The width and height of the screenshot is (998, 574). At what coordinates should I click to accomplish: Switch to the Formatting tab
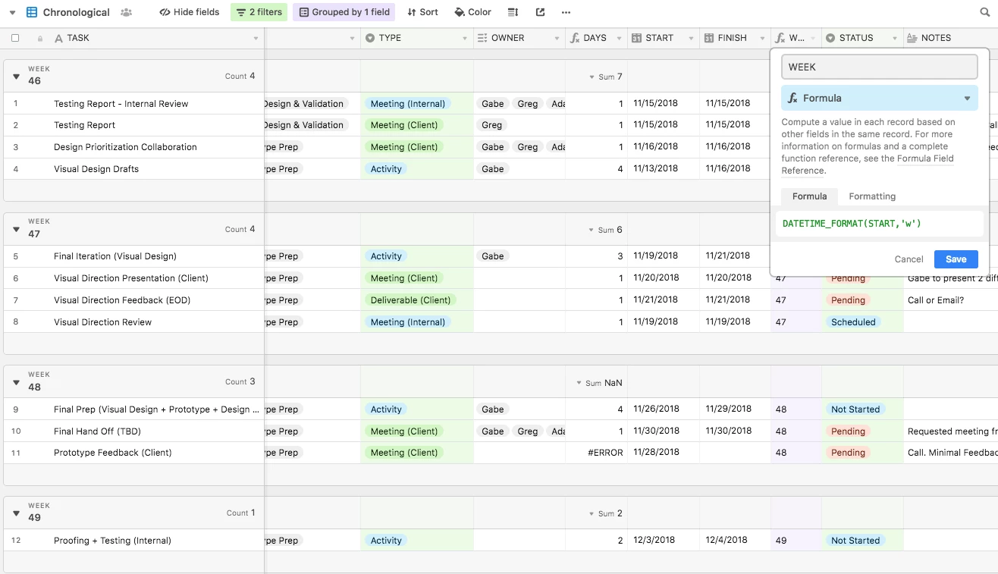point(872,196)
